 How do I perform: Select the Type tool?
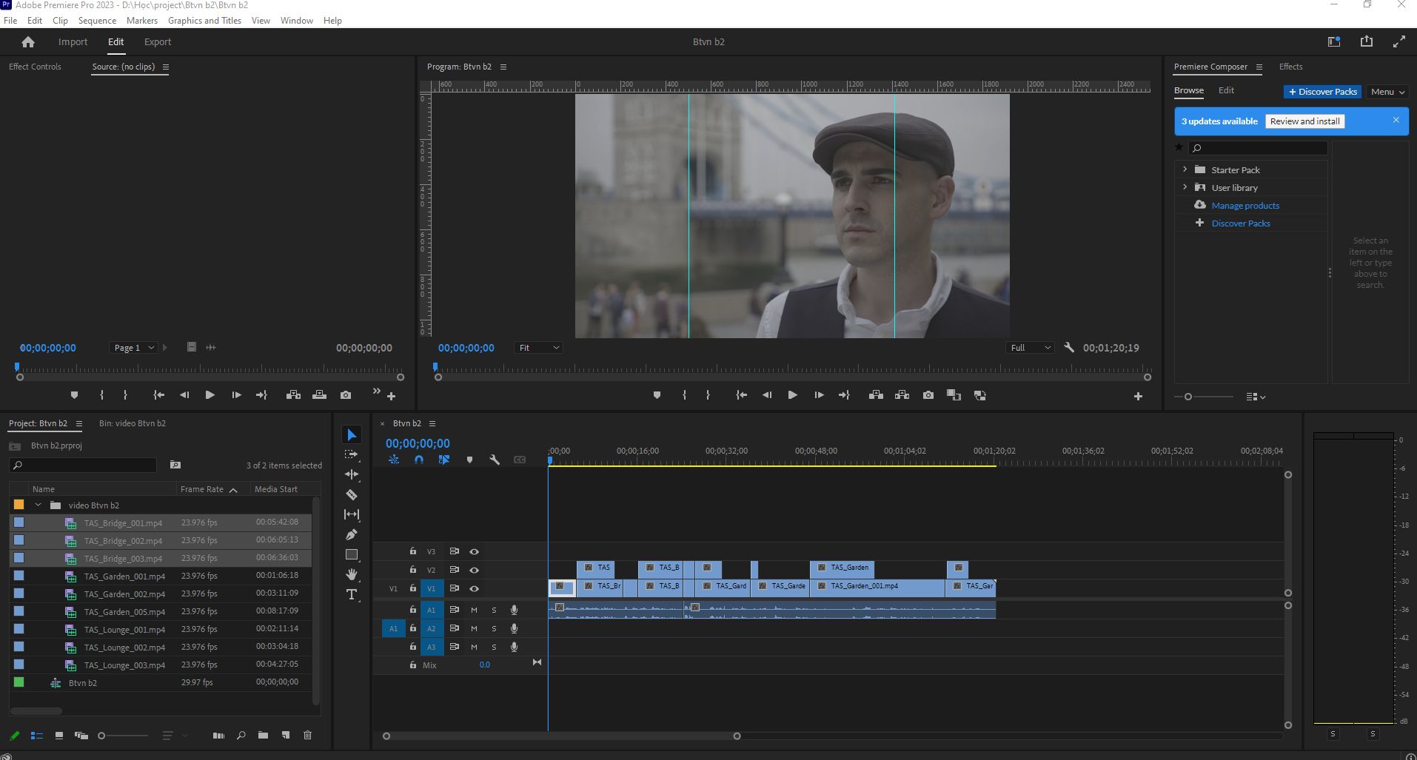[352, 594]
